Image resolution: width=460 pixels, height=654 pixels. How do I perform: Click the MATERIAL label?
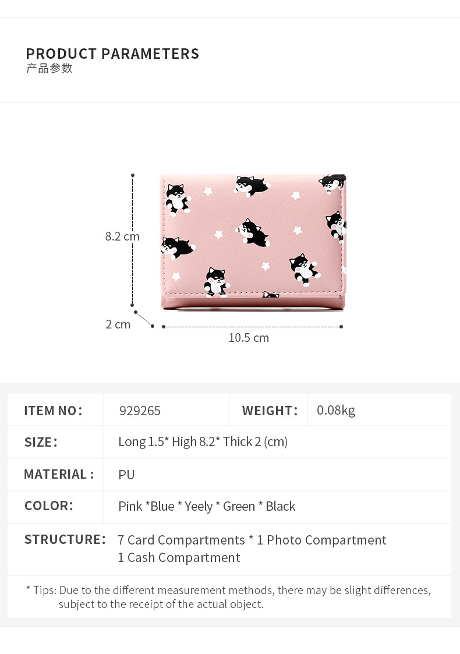(58, 474)
